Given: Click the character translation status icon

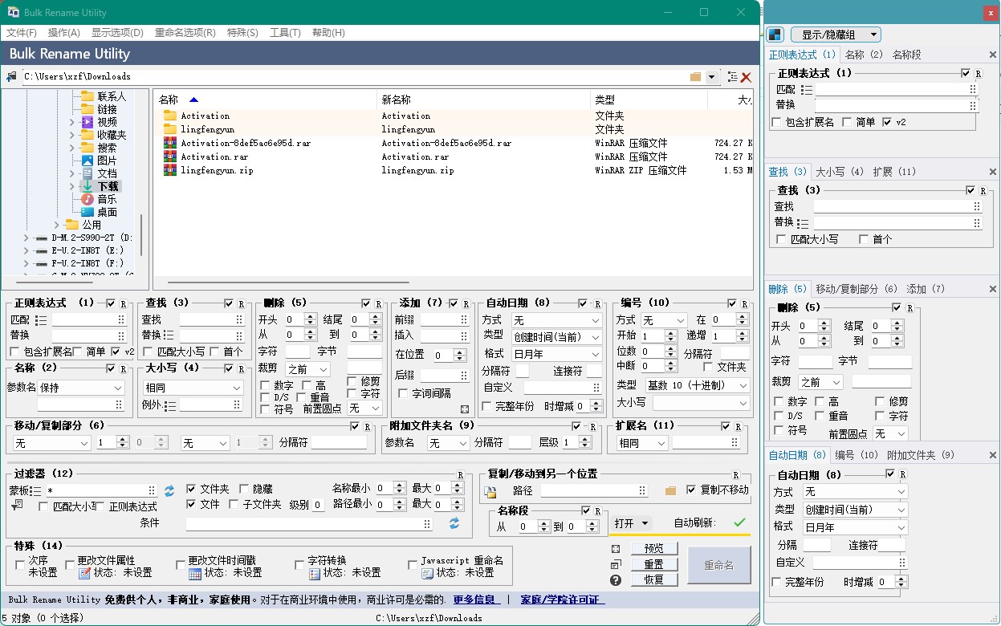Looking at the screenshot, I should click(315, 574).
